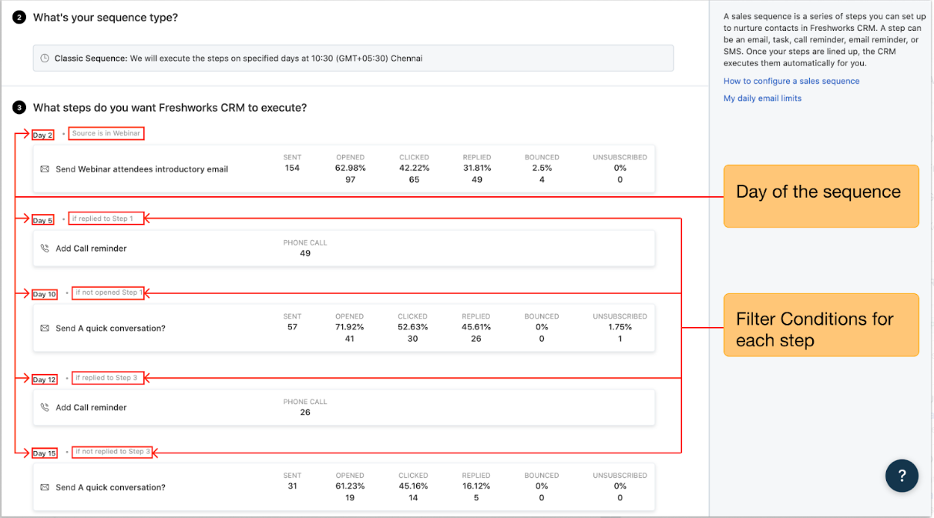Click the sent count "57"
The height and width of the screenshot is (518, 934).
[x=292, y=327]
